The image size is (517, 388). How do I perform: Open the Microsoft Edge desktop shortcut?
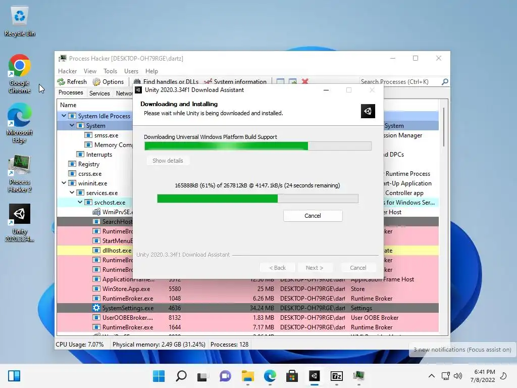[20, 123]
